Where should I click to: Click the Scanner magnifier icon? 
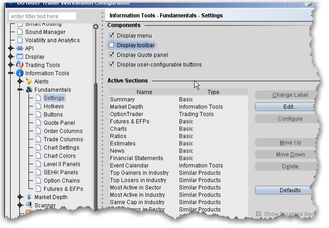point(29,205)
